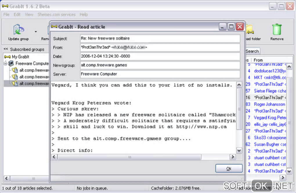Click '1 out of 18 articles selected' status
Image resolution: width=296 pixels, height=193 pixels.
tap(27, 188)
